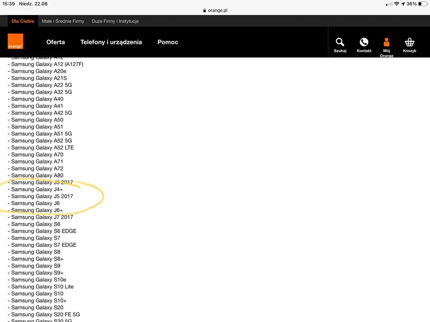Tap the location arrow status icon
430x322 pixels.
coord(403,4)
